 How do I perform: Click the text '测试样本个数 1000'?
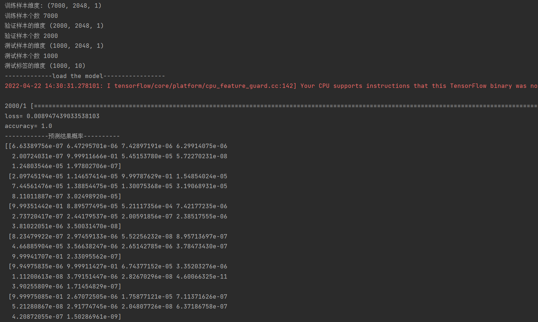31,56
